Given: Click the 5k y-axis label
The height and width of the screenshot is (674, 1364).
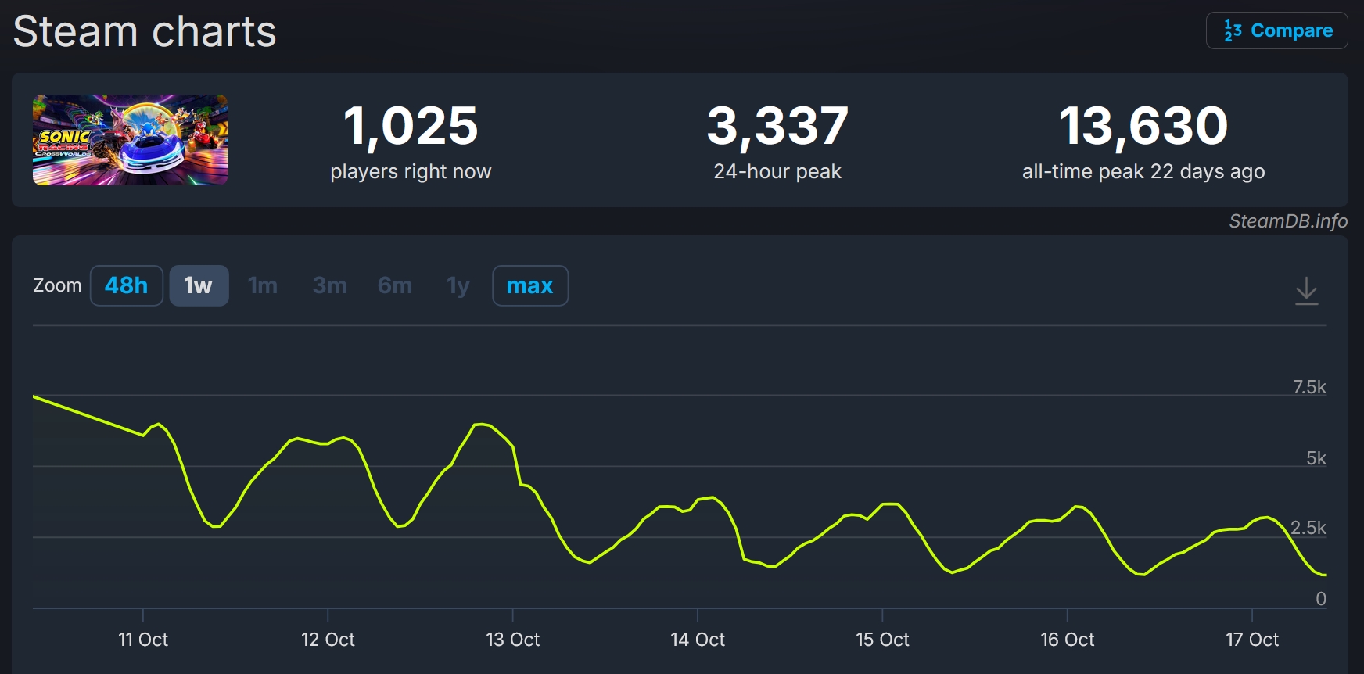Looking at the screenshot, I should tap(1316, 458).
